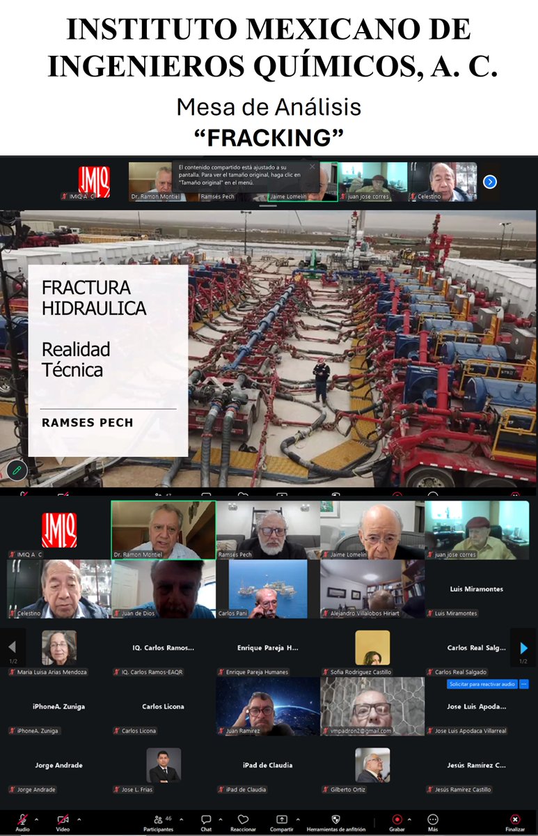Expand the audio options caret
The image size is (538, 836).
(36, 819)
